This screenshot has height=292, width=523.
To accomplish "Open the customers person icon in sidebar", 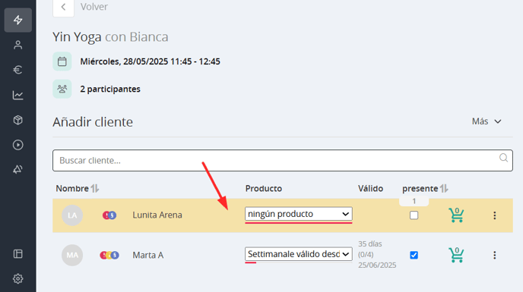I will (x=18, y=45).
